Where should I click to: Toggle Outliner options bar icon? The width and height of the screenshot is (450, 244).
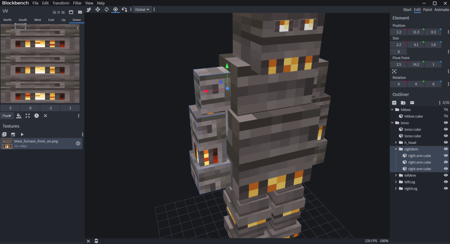pyautogui.click(x=412, y=103)
